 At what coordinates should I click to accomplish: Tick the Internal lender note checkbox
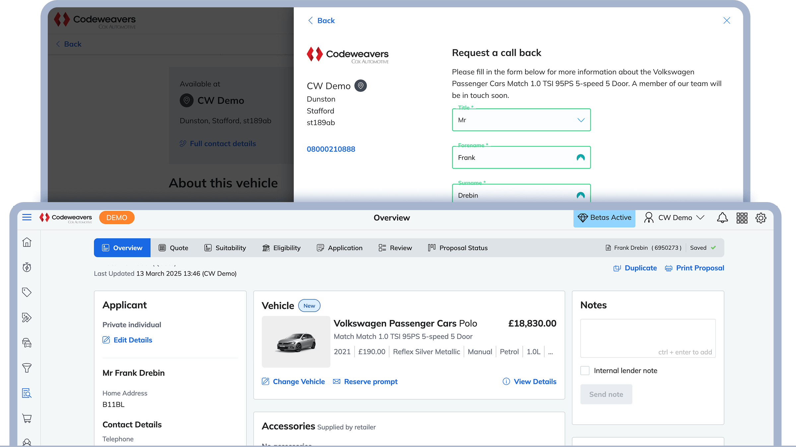585,370
